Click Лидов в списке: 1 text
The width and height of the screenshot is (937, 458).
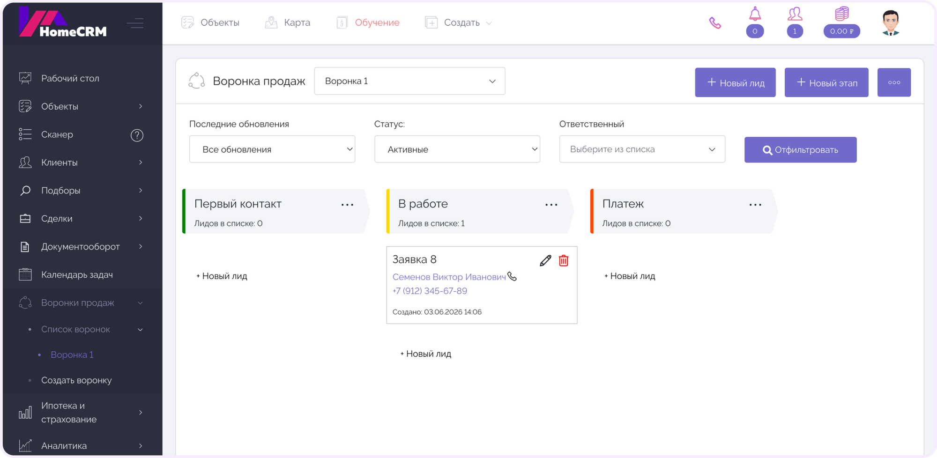431,223
